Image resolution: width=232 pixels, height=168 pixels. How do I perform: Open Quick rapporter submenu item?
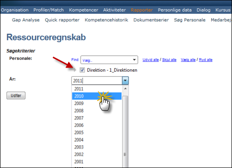click(x=62, y=20)
